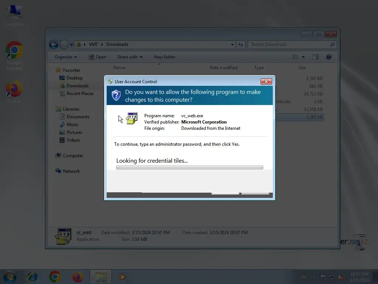
Task: Open the Share with menu
Action: [130, 57]
